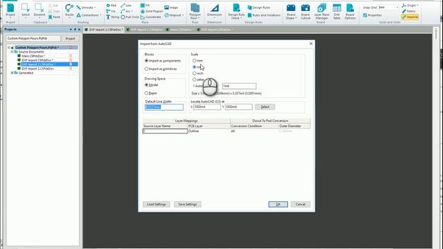
Task: Expand the Generated folder
Action: (12, 73)
